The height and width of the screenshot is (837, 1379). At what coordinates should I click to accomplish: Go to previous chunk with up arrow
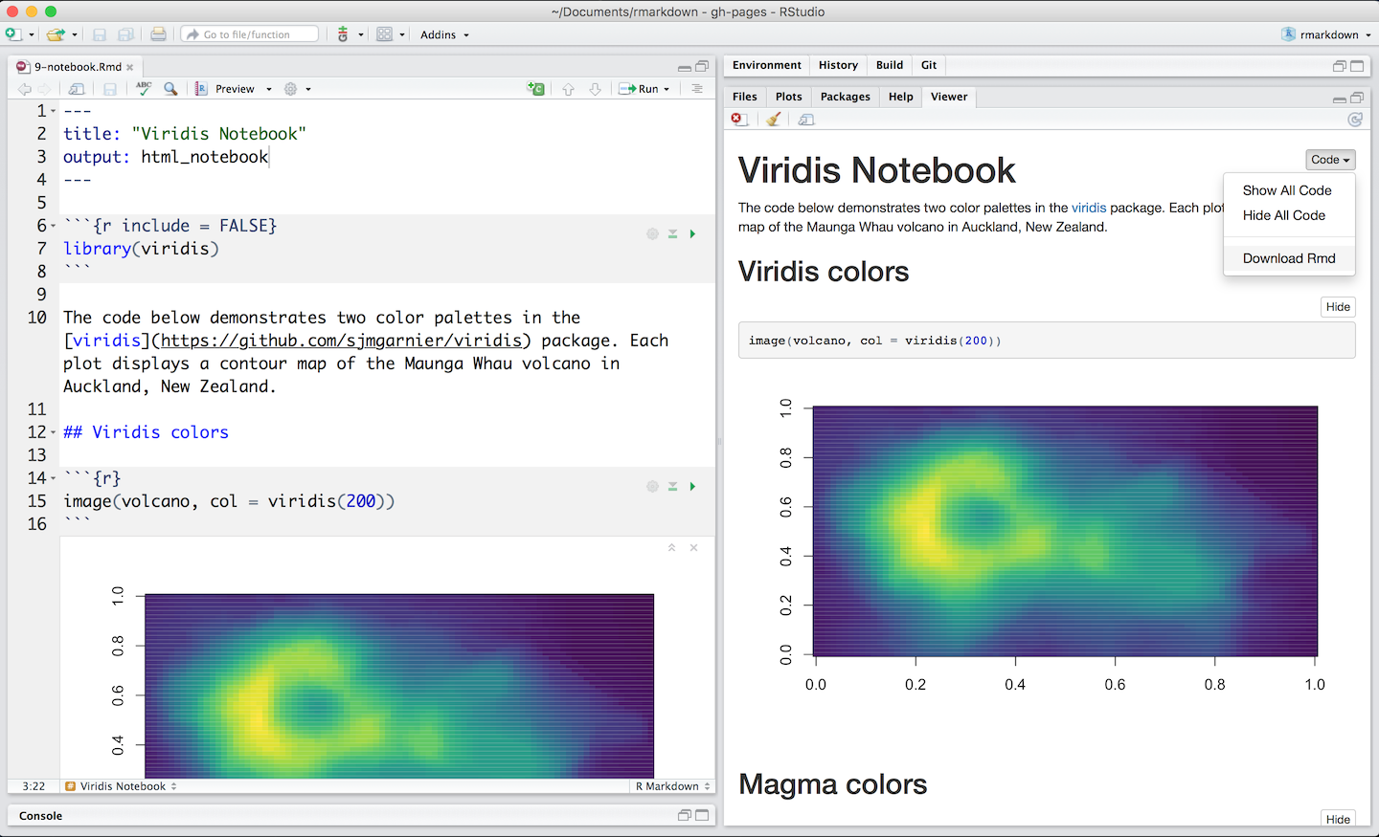[568, 89]
